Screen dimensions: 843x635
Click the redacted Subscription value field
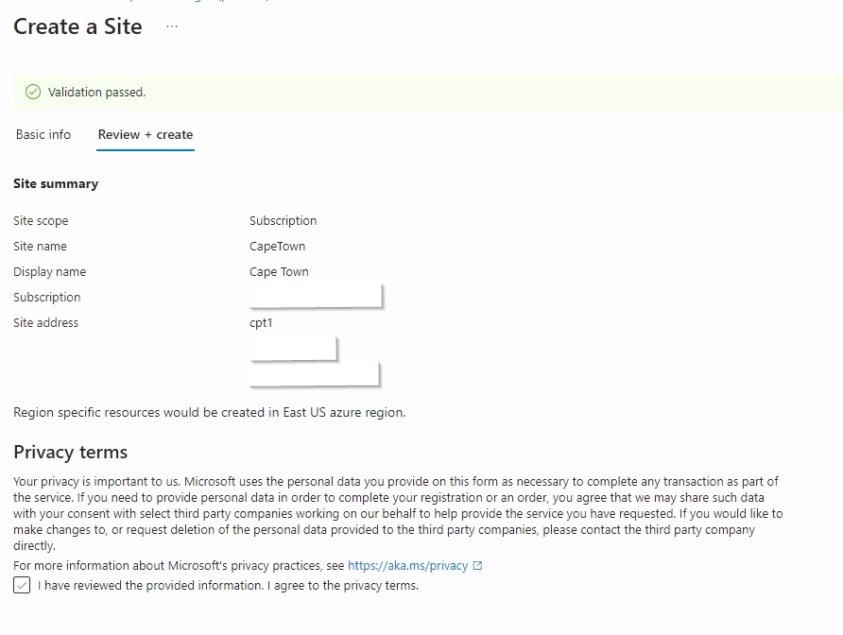tap(315, 296)
